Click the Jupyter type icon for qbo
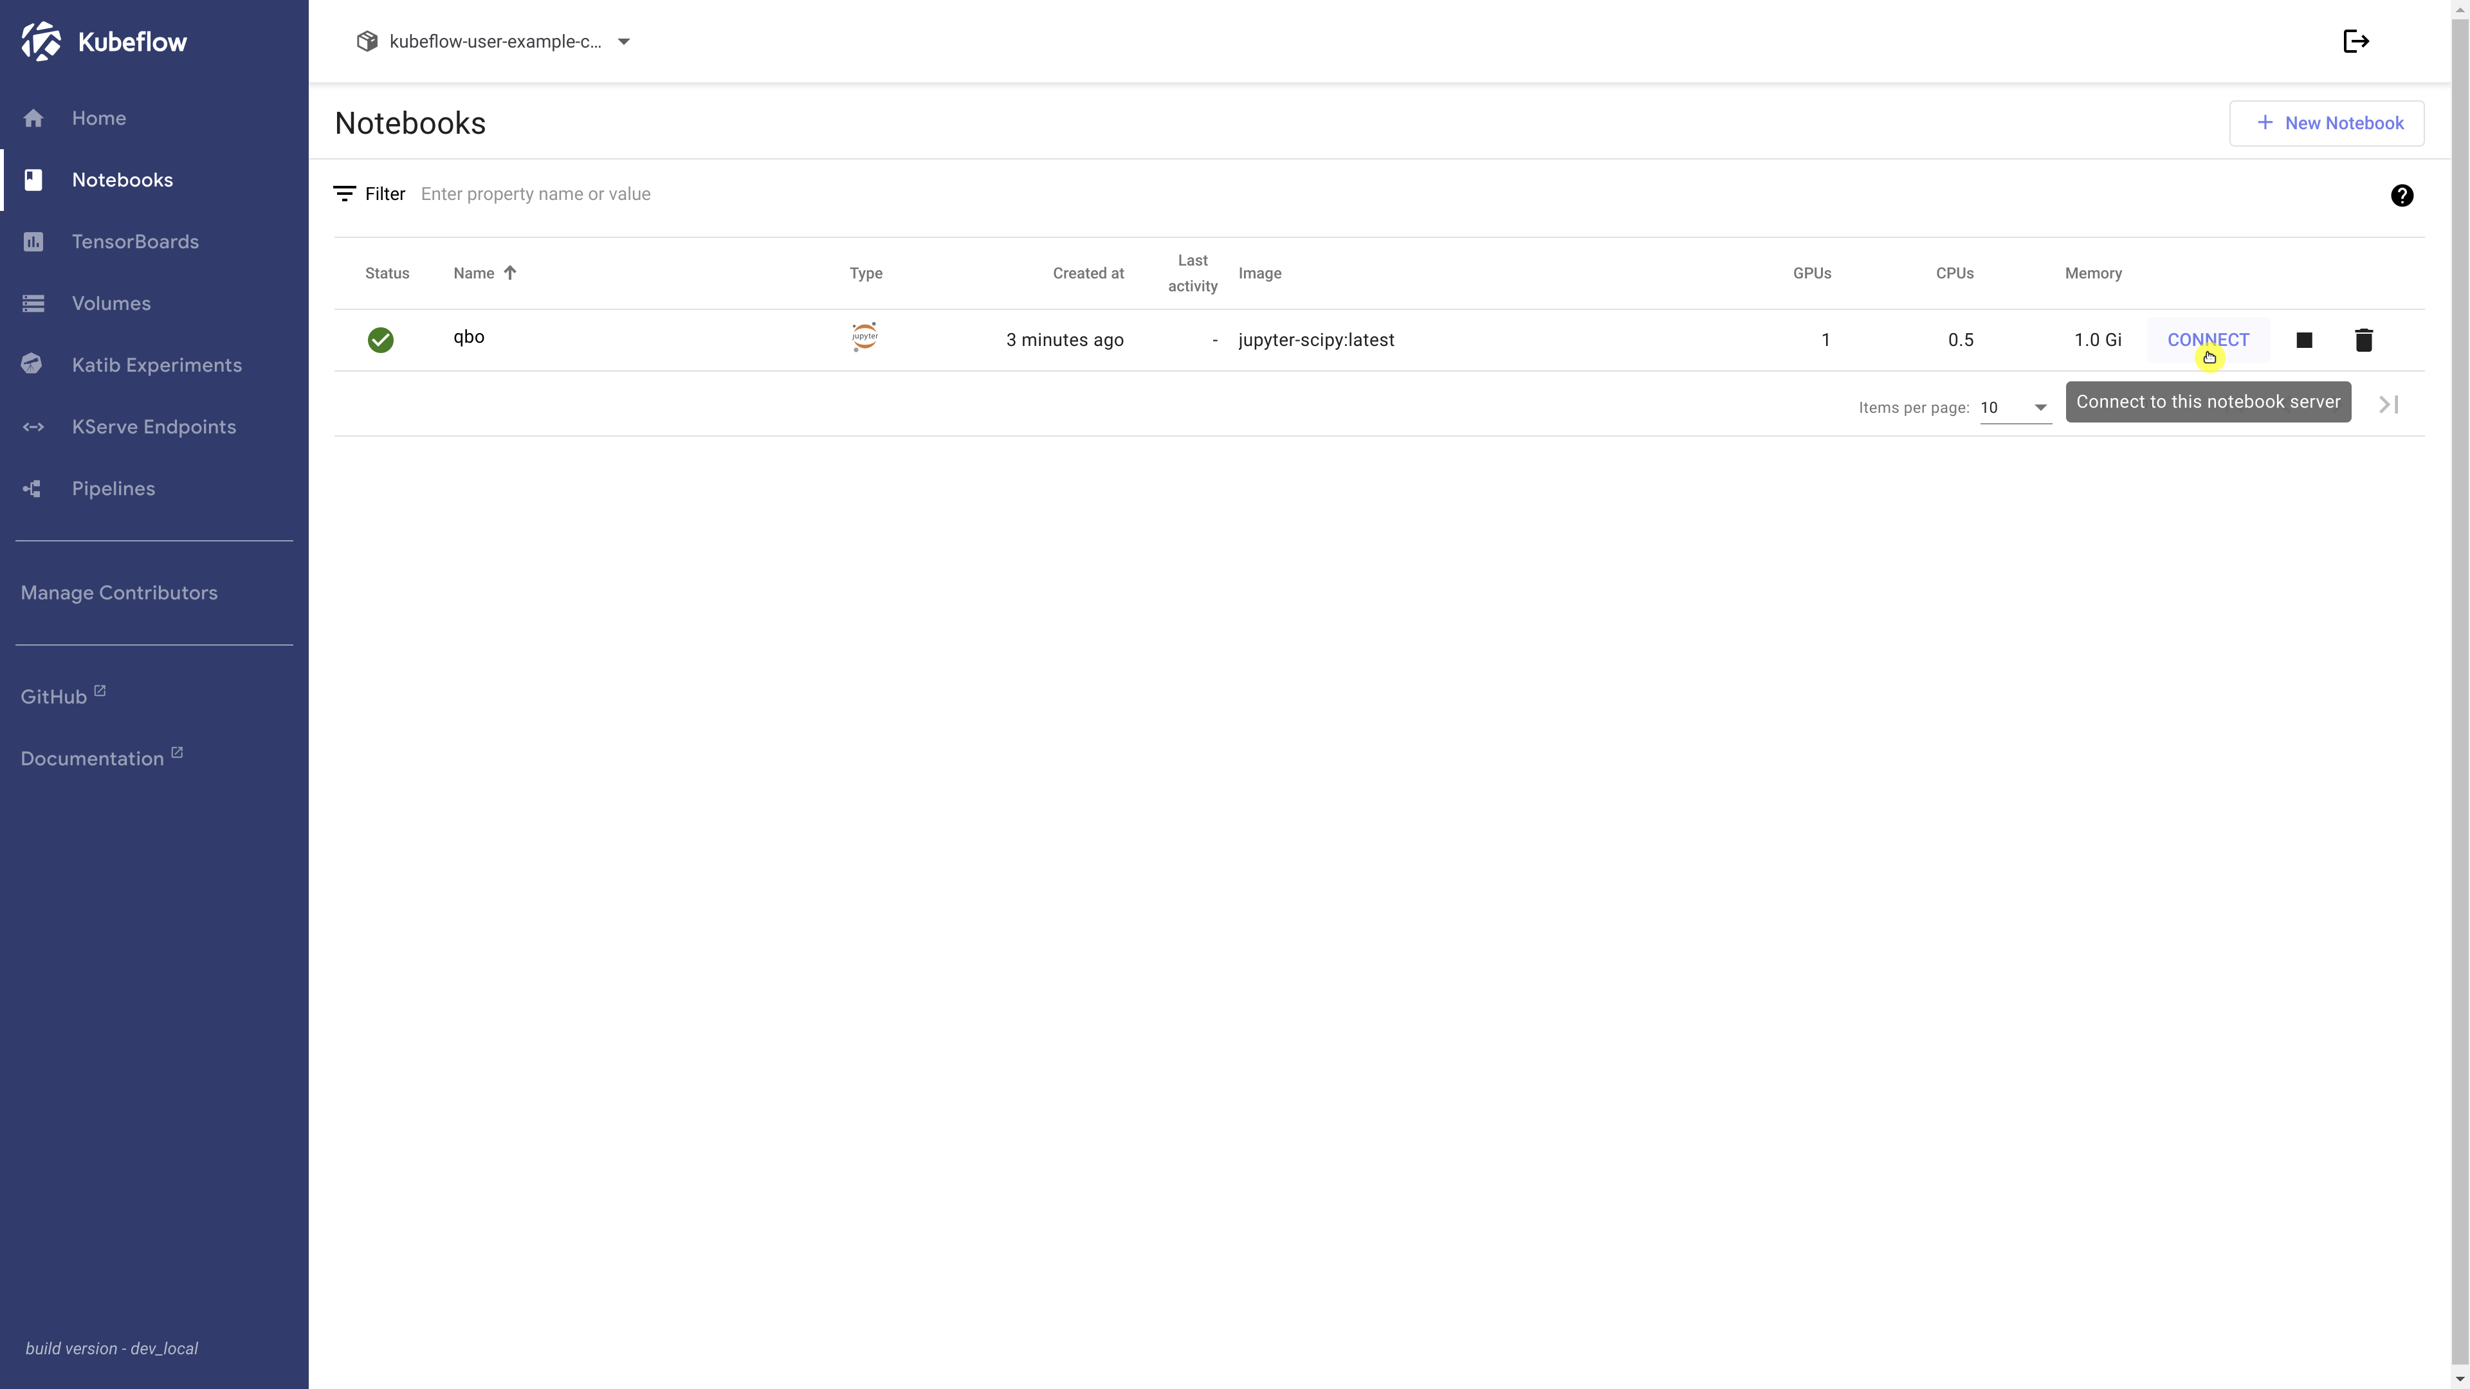The height and width of the screenshot is (1389, 2470). click(864, 338)
